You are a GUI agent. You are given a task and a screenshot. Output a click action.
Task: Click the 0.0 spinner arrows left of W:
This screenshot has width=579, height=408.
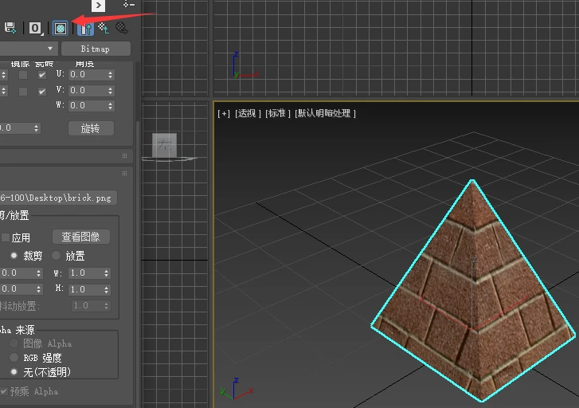click(39, 273)
